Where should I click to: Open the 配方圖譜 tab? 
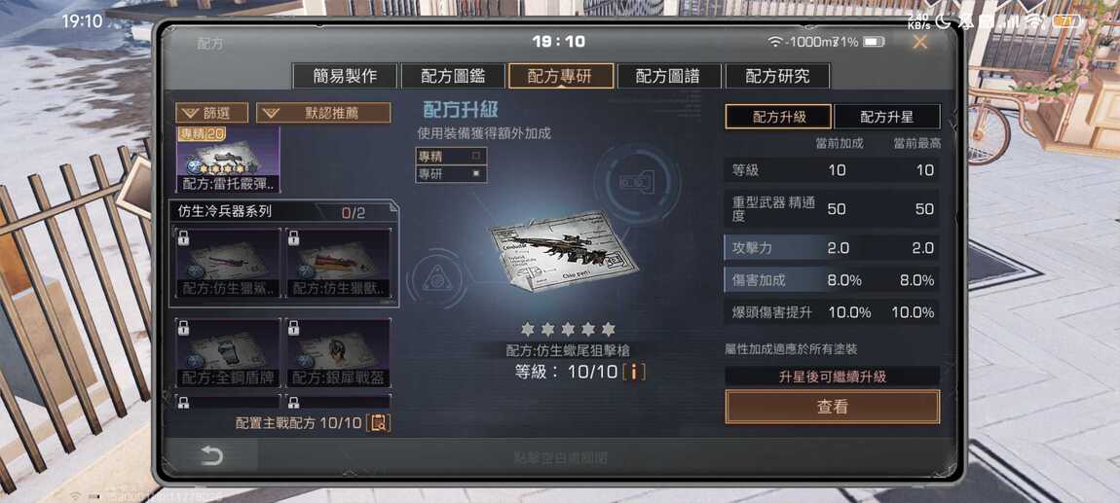tap(668, 76)
